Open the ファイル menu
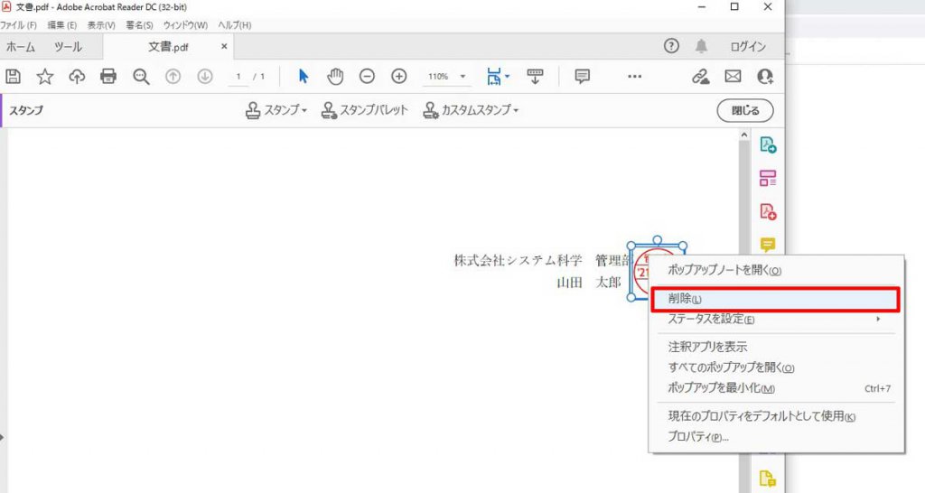Screen dimensions: 925x493 18,25
